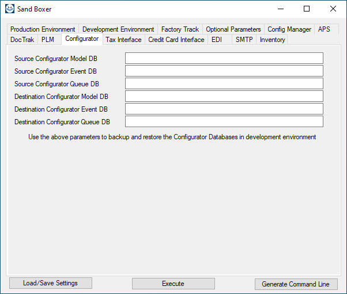
Task: Select the DocTrak tab
Action: tap(22, 40)
